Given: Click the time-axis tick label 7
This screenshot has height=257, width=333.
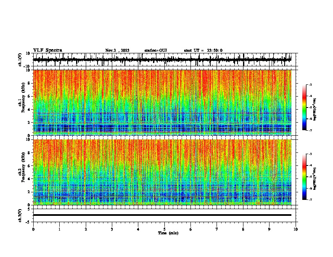Looking at the screenshot, I should 217,229.
